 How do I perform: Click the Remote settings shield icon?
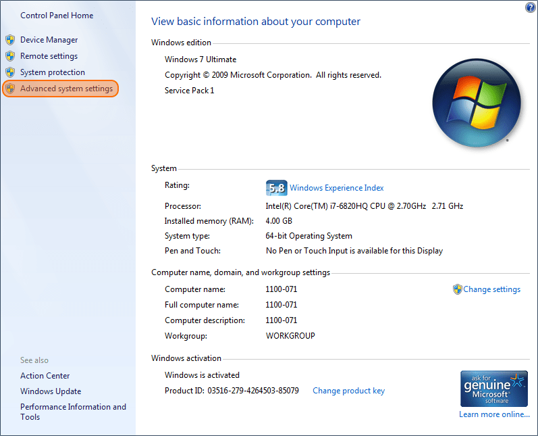[x=10, y=56]
